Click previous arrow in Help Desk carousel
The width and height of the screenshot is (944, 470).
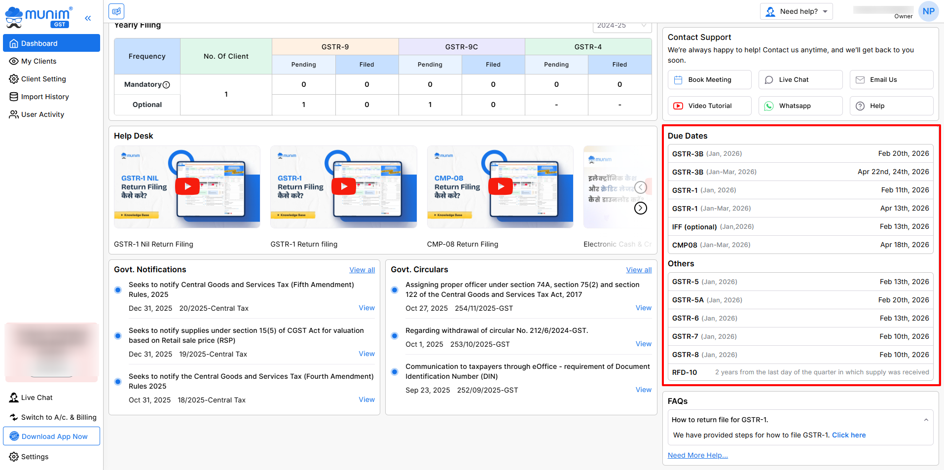click(640, 187)
